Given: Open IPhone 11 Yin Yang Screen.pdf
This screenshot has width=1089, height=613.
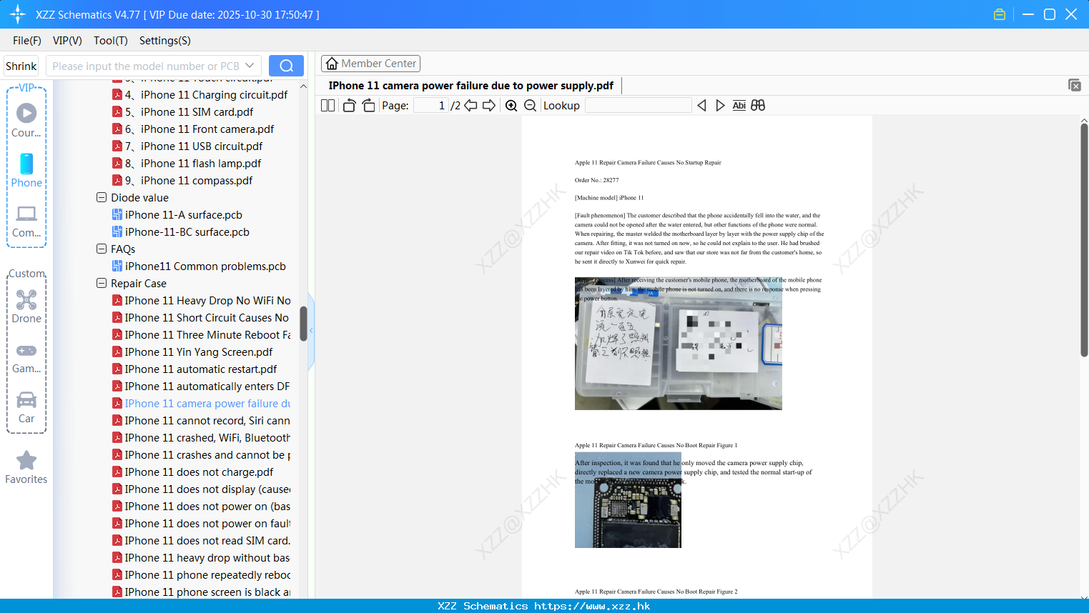Looking at the screenshot, I should click(x=192, y=352).
